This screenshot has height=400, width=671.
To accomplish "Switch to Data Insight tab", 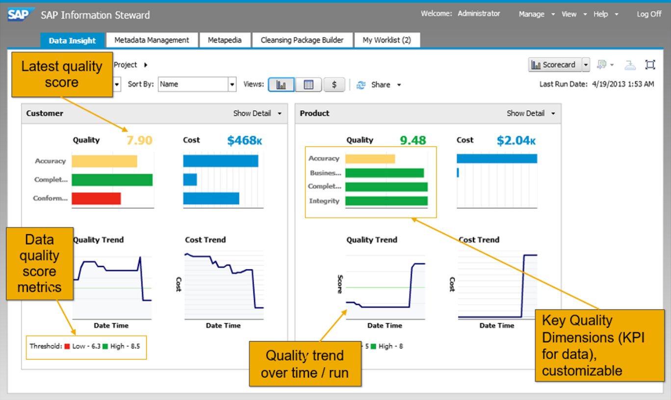I will (x=72, y=41).
